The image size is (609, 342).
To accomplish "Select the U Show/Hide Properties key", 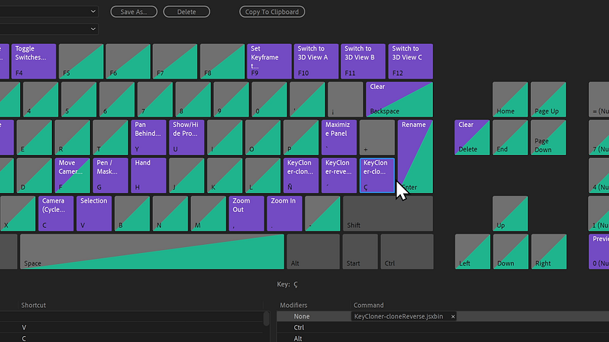I will pyautogui.click(x=187, y=137).
